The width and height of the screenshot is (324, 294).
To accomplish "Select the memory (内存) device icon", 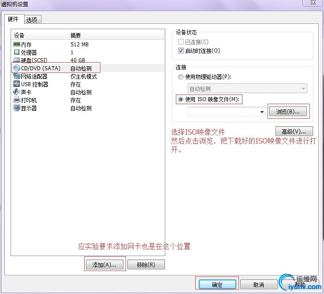I will click(x=17, y=44).
